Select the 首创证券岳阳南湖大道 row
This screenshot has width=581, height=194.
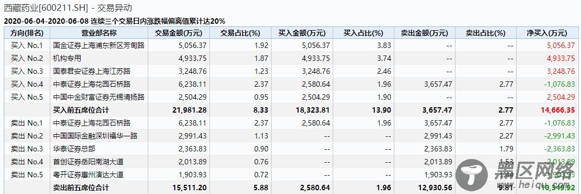point(290,162)
